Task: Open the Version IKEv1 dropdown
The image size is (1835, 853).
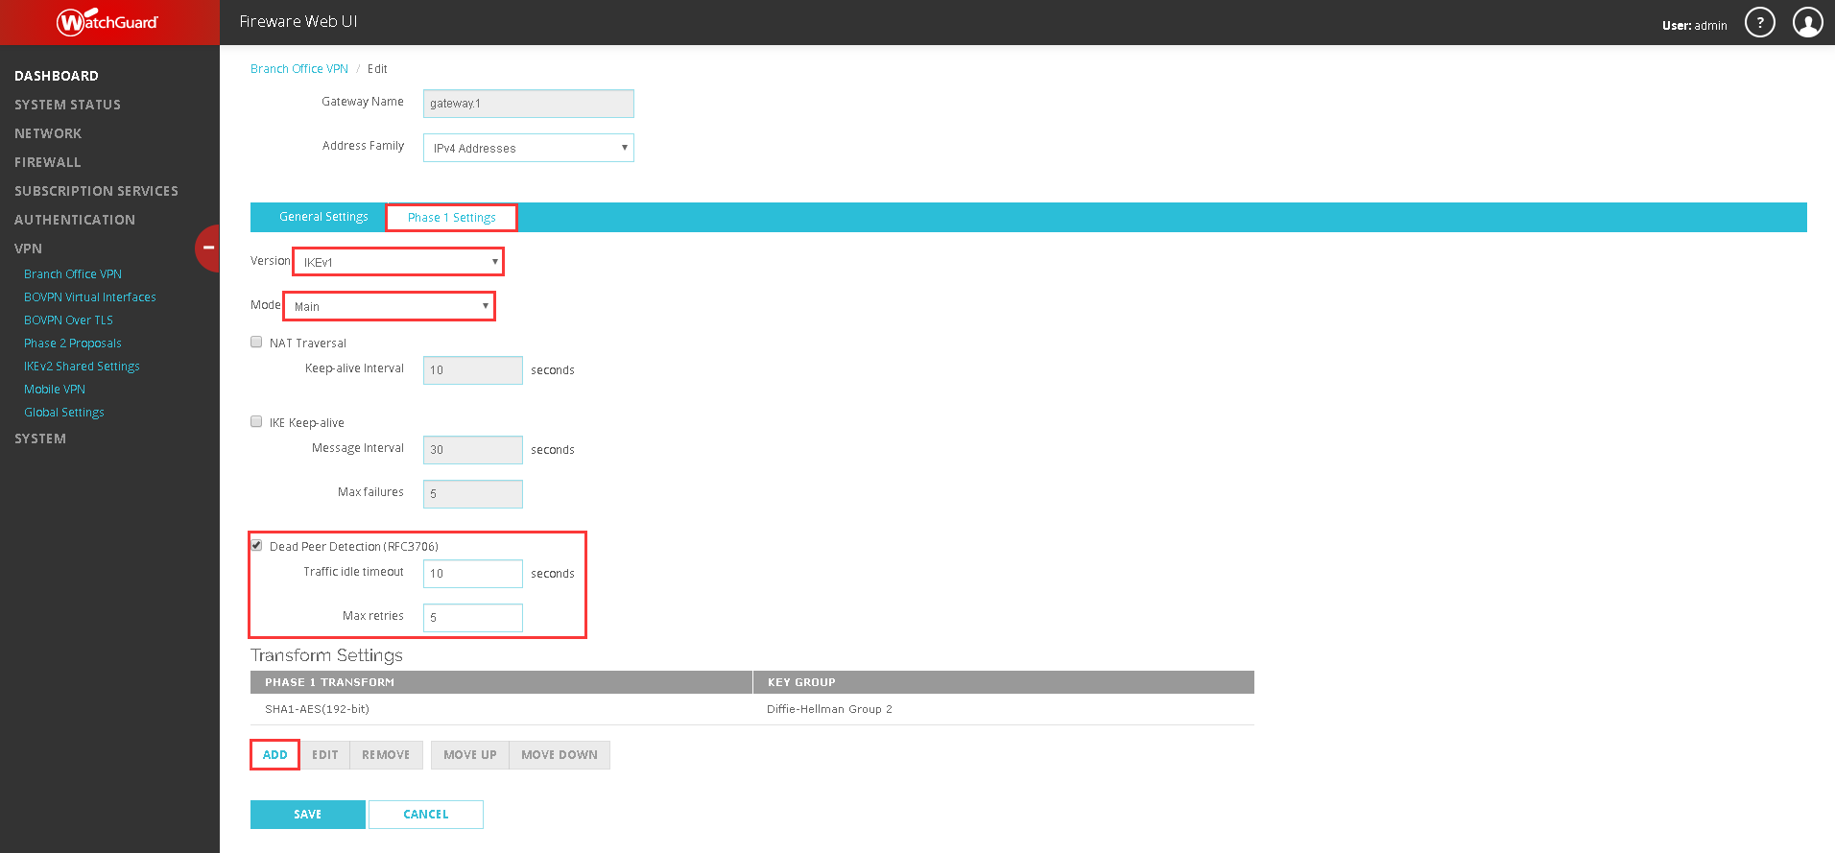Action: (x=398, y=262)
